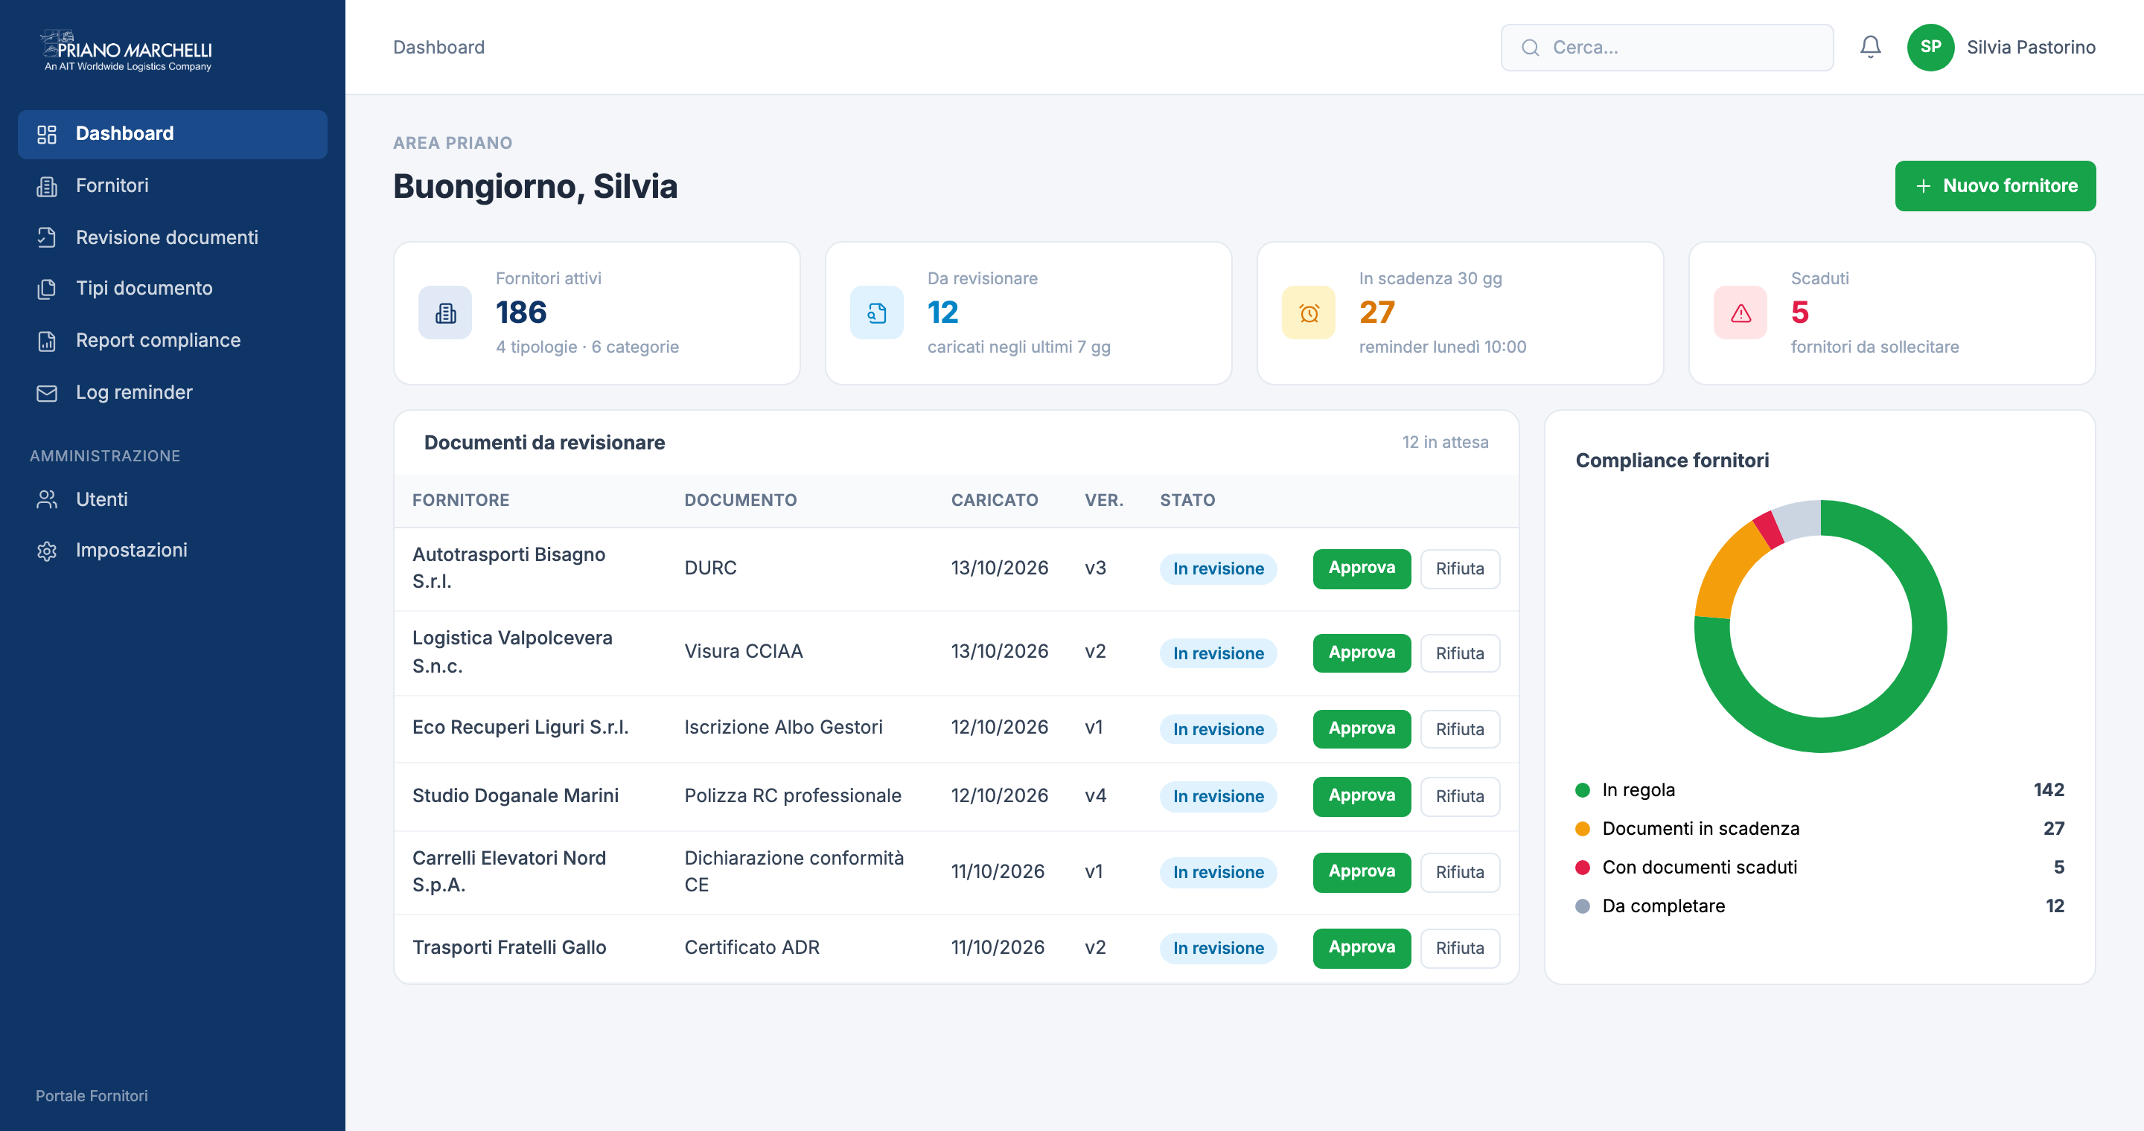Click the Impostazioni gear icon

(47, 551)
